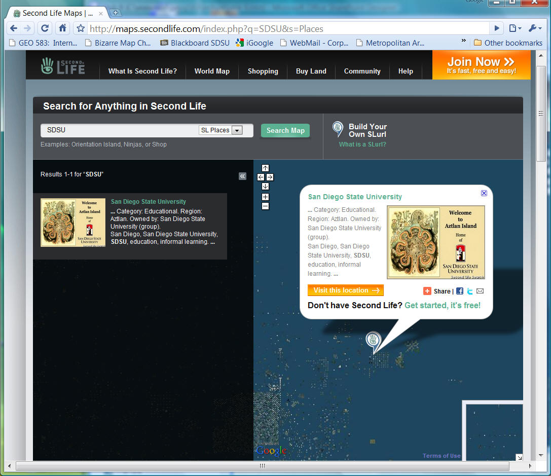The image size is (551, 476).
Task: Click the browser forward arrow
Action: [27, 28]
